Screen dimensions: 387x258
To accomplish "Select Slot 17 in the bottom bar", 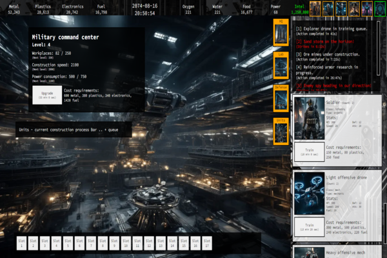I will pos(207,243).
